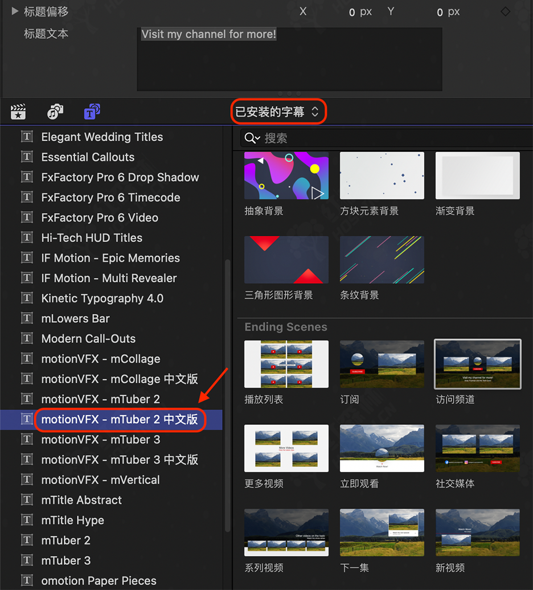The width and height of the screenshot is (533, 590).
Task: Choose the 渐变背景 thumbnail
Action: click(477, 175)
